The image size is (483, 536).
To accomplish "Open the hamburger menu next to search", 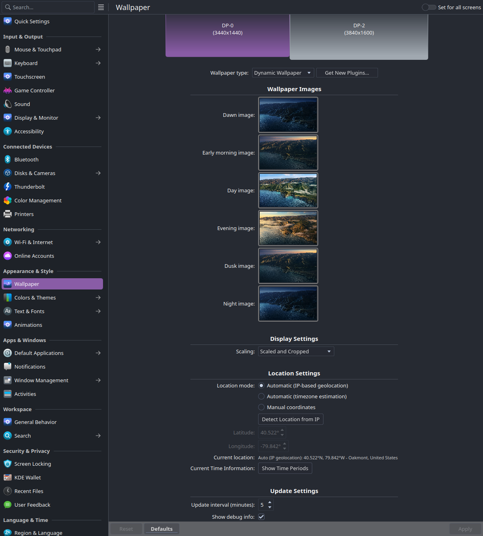I will pyautogui.click(x=101, y=7).
